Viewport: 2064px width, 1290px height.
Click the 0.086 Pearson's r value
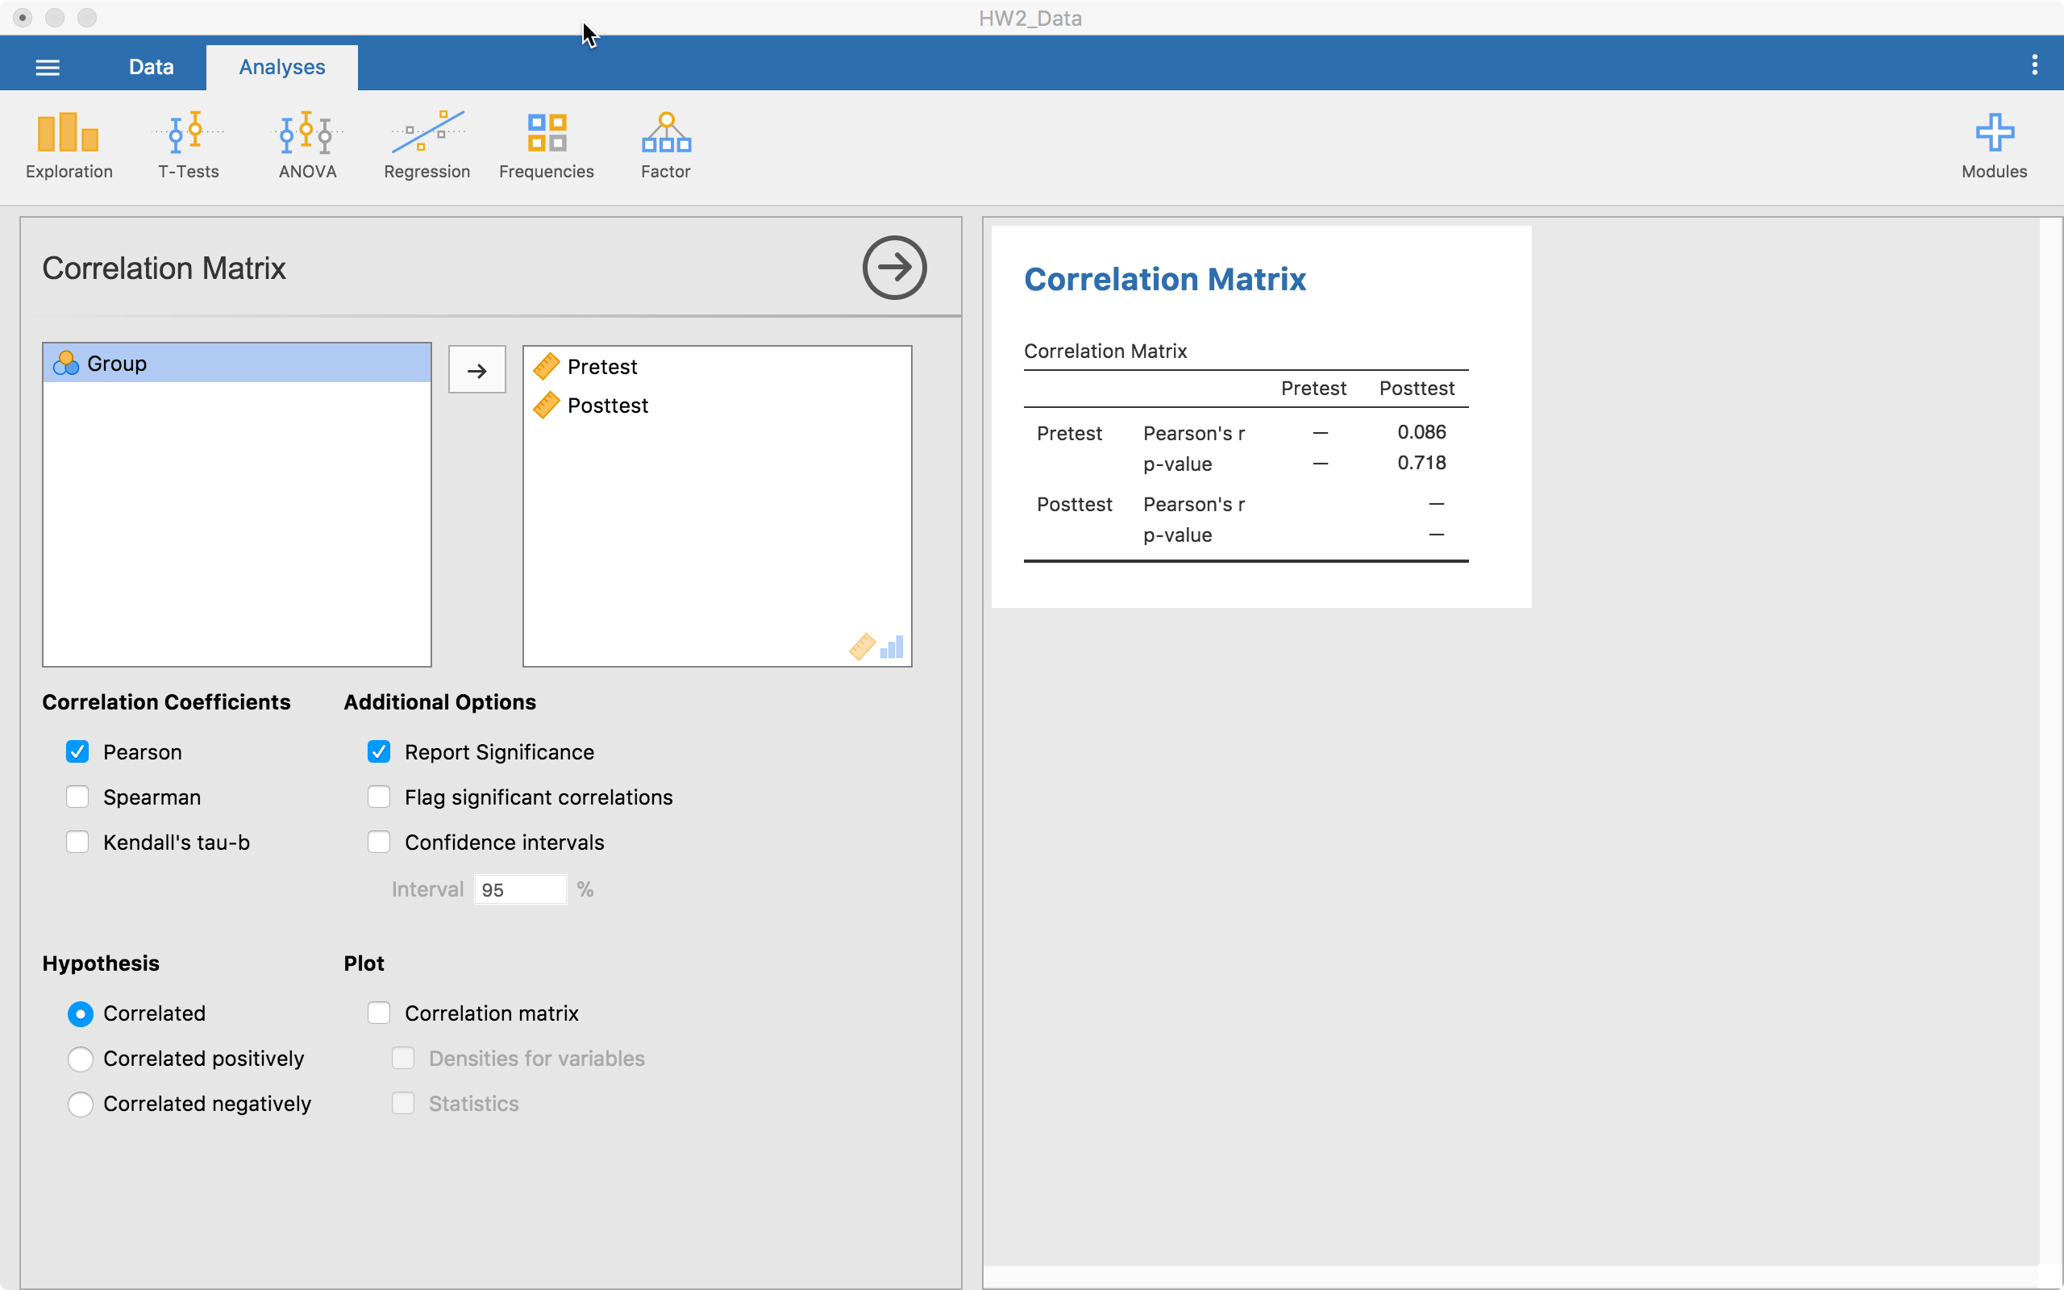coord(1421,431)
